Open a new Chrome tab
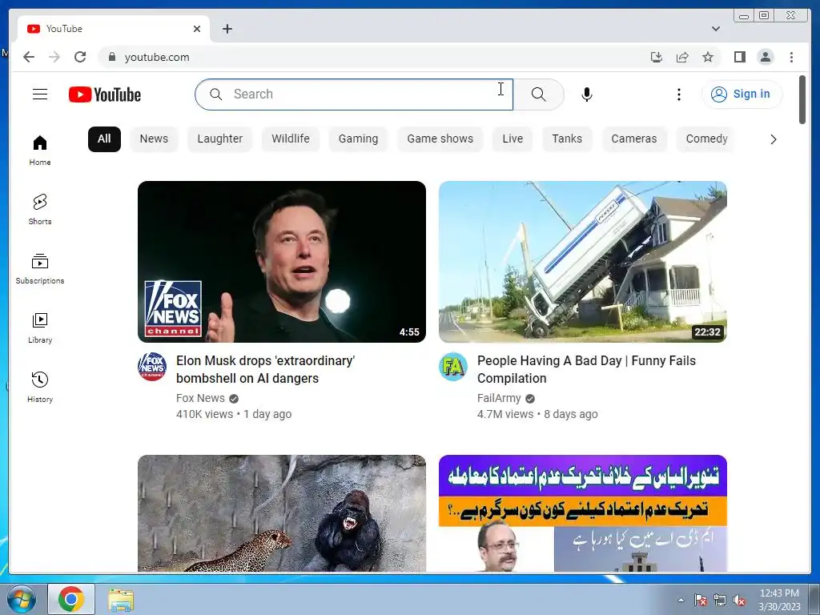 click(x=227, y=29)
